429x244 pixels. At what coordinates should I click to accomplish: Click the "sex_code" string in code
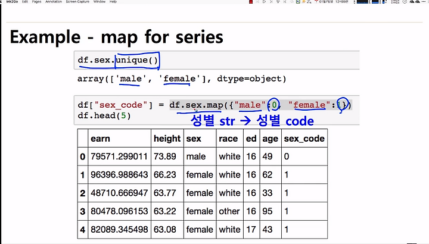[x=121, y=105]
